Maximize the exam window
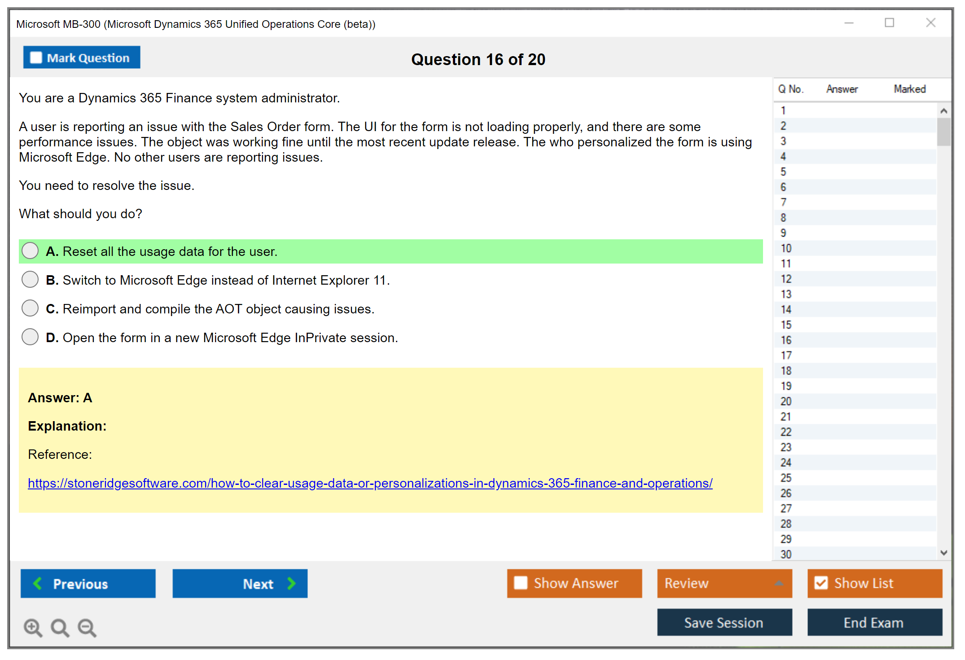 click(x=889, y=23)
